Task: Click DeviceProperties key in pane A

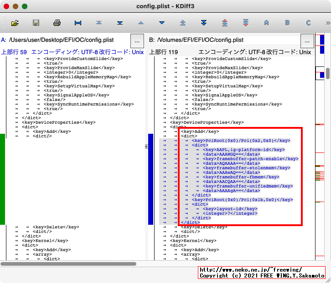Action: pyautogui.click(x=58, y=122)
